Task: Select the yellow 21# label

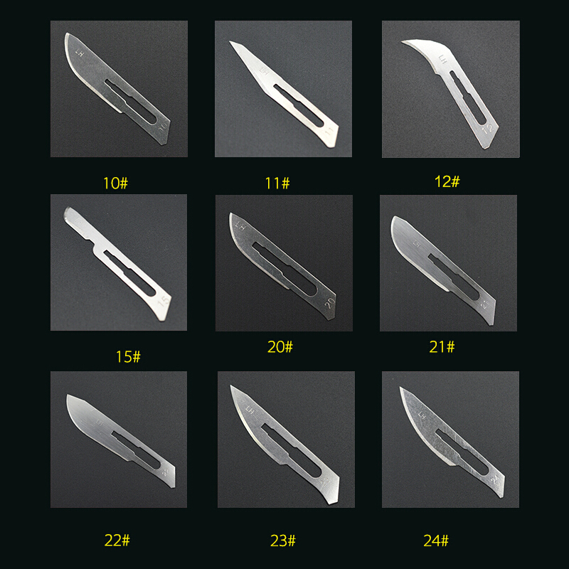Action: click(x=442, y=347)
